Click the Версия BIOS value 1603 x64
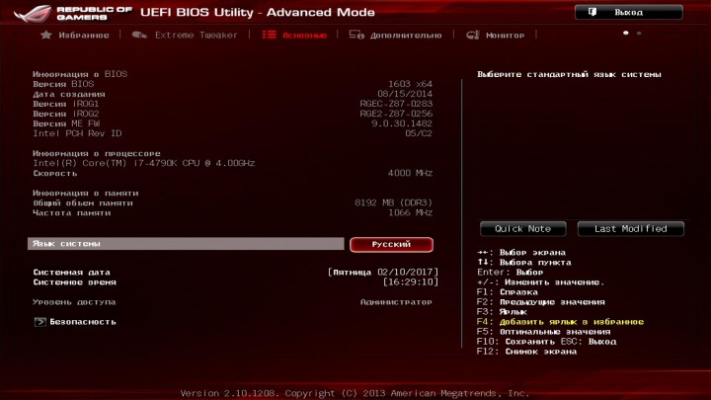The height and width of the screenshot is (400, 711). (410, 84)
